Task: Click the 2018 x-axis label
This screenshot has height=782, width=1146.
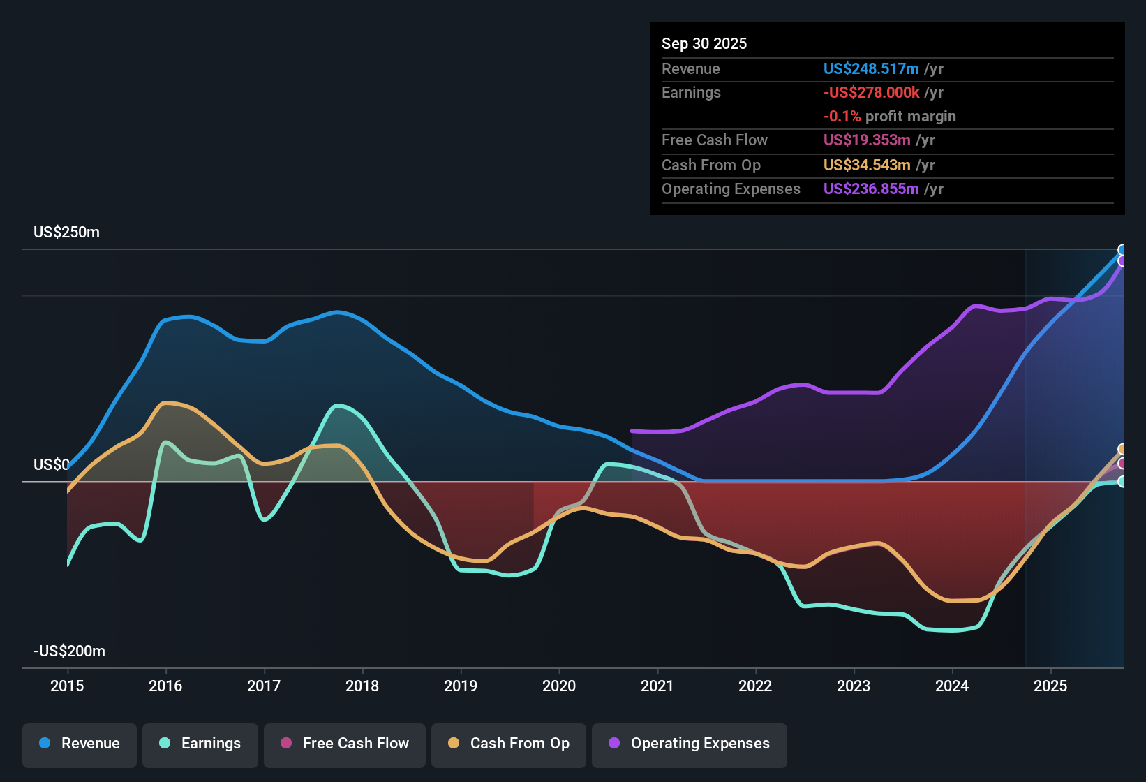Action: pos(362,686)
